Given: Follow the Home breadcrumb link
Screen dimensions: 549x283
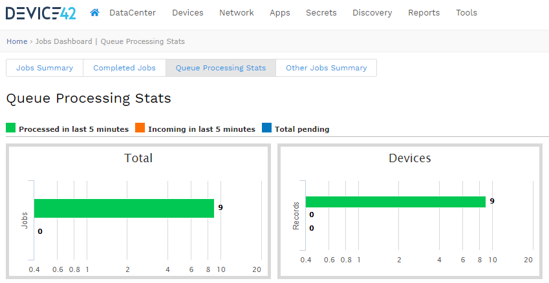Looking at the screenshot, I should coord(17,41).
